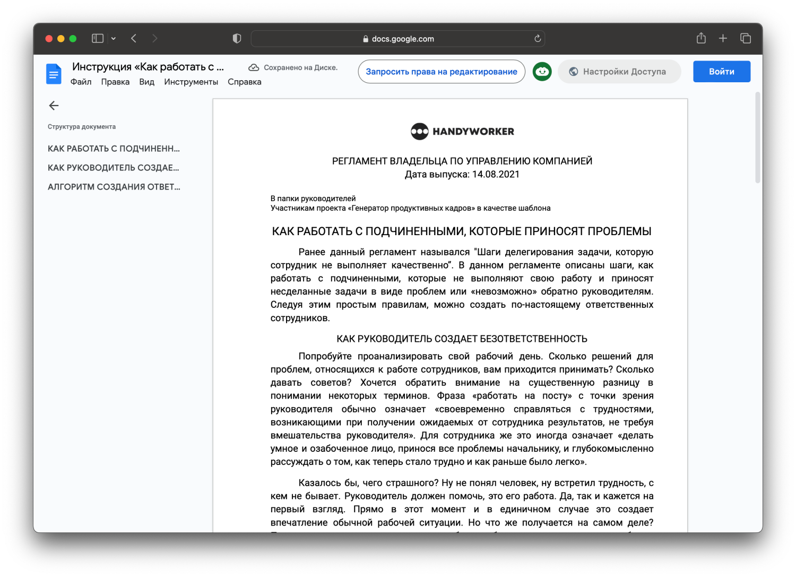
Task: Click the Настройки Доступа button
Action: 619,72
